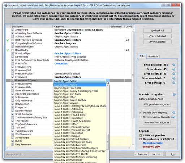This screenshot has width=185, height=163.
Task: Pick Graphic Apps::Icon Tools option
Action: click(79, 94)
